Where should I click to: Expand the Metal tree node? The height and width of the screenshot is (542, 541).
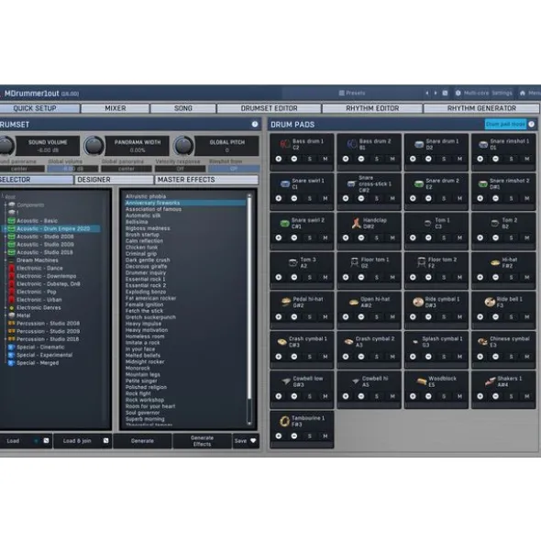click(5, 315)
